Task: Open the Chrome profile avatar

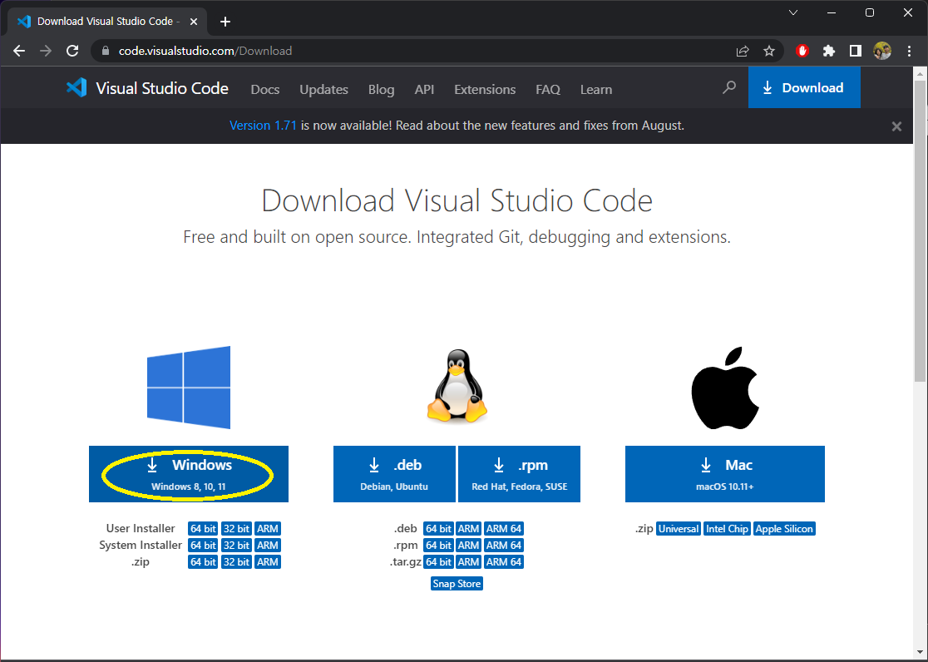Action: click(881, 51)
